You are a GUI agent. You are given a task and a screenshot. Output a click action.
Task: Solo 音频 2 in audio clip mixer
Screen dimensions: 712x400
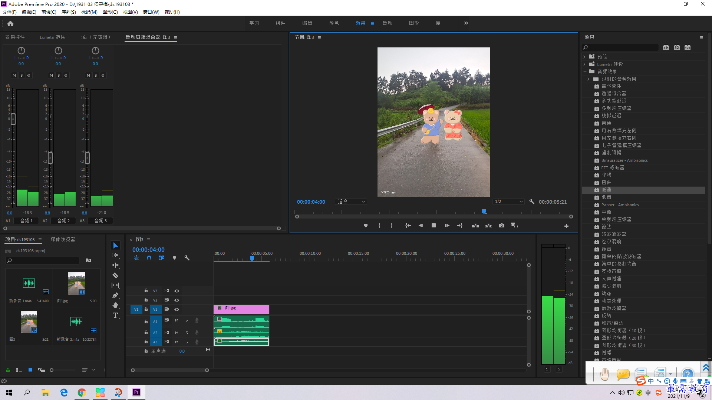[59, 75]
